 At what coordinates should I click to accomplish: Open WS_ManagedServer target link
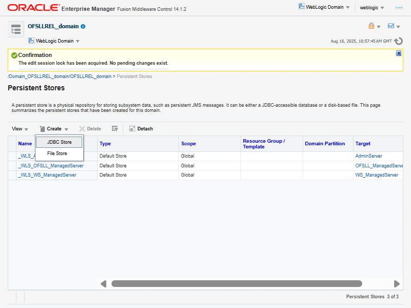377,175
